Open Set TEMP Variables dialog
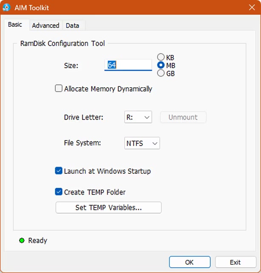 pos(109,208)
